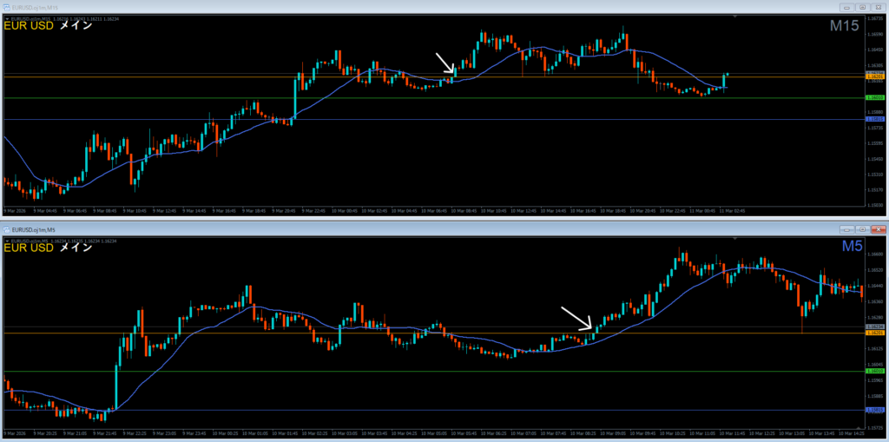
Task: Click the M15 timeframe label
Action: point(844,27)
